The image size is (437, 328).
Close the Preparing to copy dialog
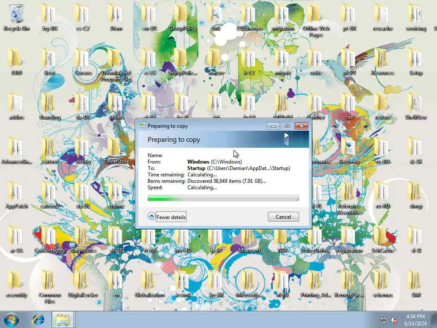tap(301, 126)
